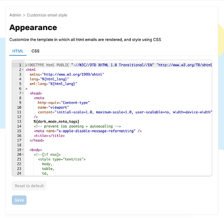
Task: Click the style type="text/css" line
Action: tap(62, 159)
